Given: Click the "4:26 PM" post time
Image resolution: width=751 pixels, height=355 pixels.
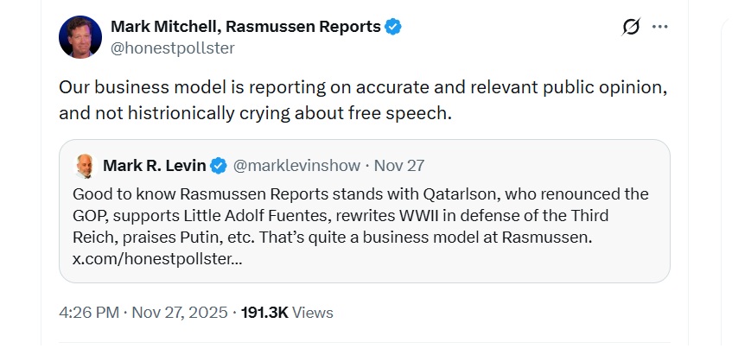Looking at the screenshot, I should click(89, 313).
